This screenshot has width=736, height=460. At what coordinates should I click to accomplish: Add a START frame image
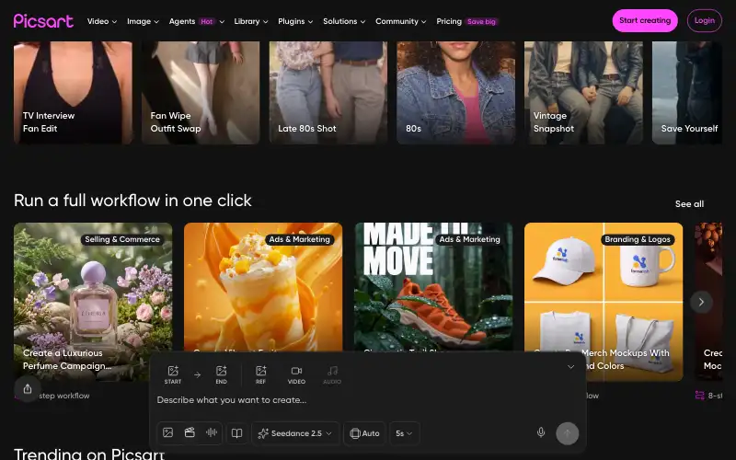pyautogui.click(x=173, y=375)
